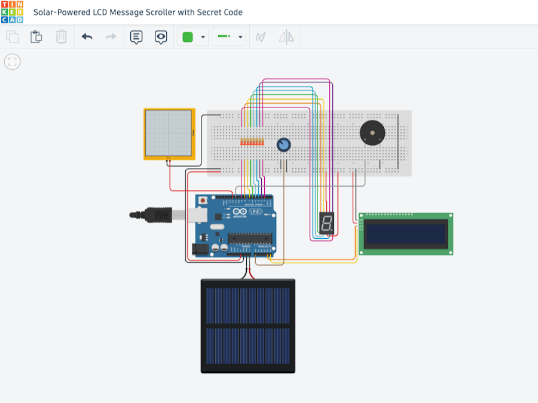Redo the last undone action

tap(111, 37)
